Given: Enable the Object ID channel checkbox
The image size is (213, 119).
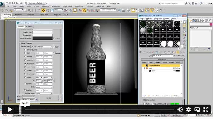Looking at the screenshot, I should [x=25, y=60].
